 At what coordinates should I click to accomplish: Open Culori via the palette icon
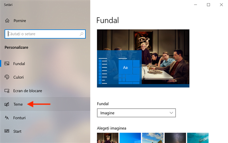(7, 77)
